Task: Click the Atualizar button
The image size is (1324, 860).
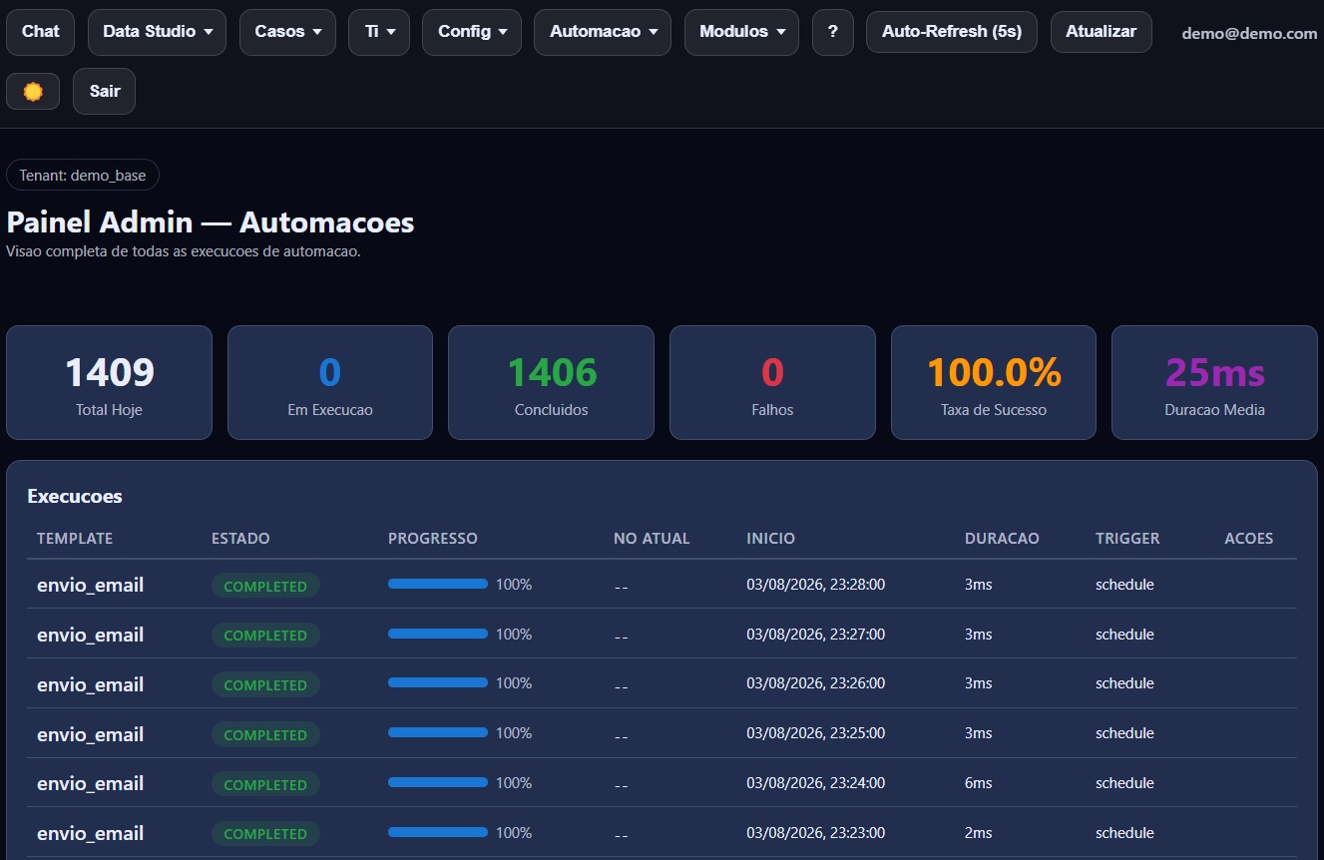Action: (x=1101, y=32)
